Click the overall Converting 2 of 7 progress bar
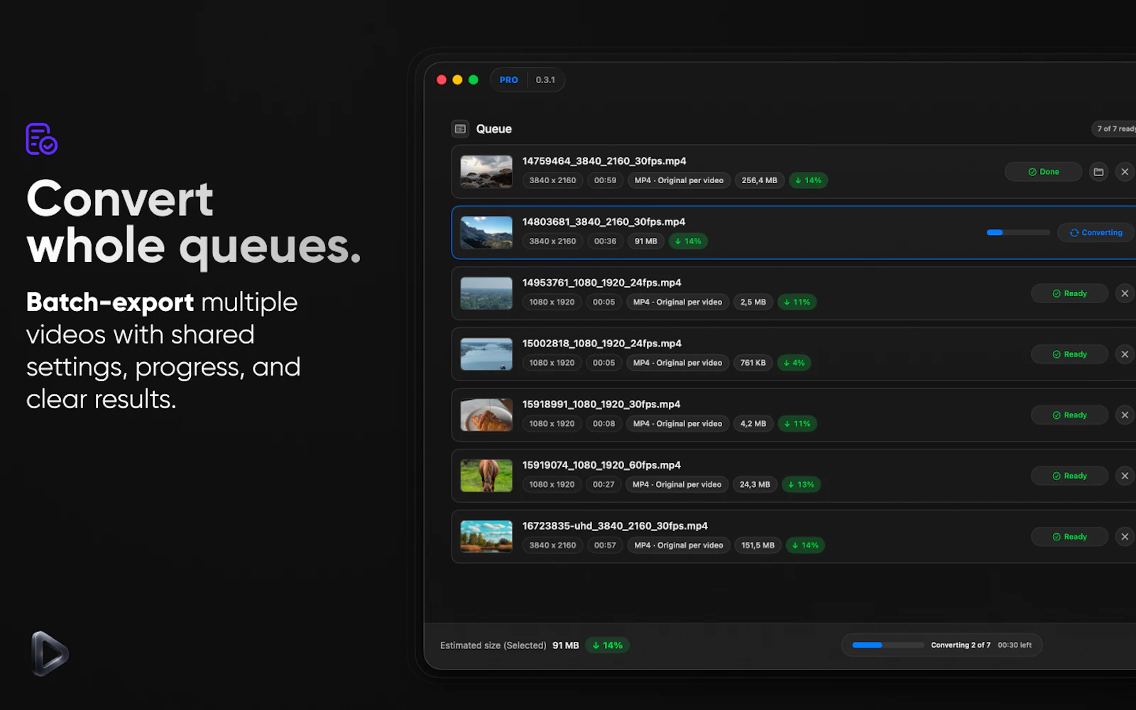The height and width of the screenshot is (710, 1136). point(888,645)
